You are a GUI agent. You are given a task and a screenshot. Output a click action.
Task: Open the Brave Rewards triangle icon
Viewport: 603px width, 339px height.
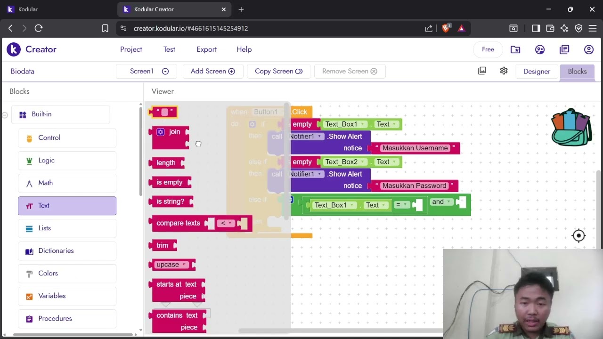(461, 28)
